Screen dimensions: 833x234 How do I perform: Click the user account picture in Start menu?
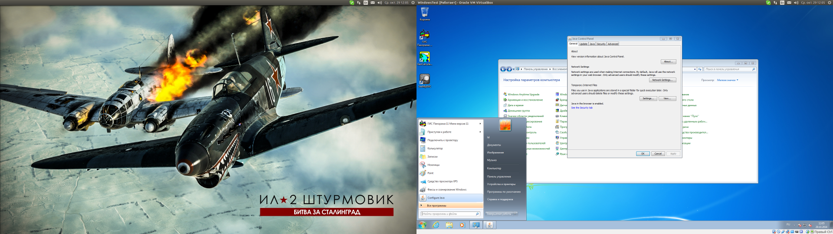tap(505, 125)
